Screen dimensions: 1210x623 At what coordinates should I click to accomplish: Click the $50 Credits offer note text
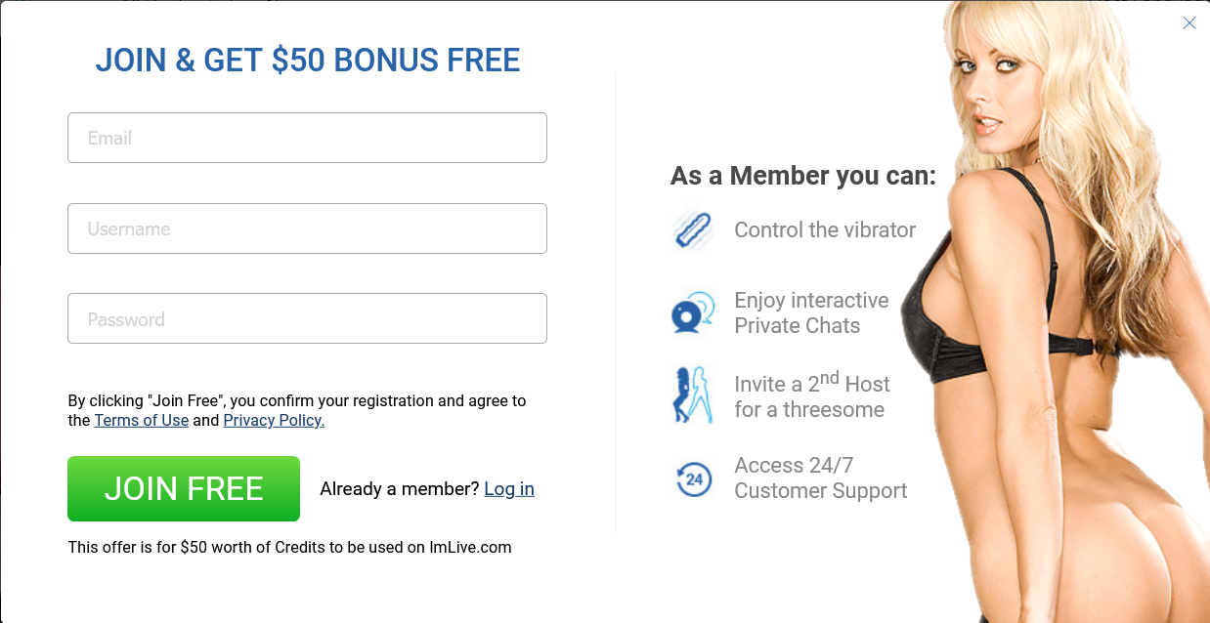pyautogui.click(x=289, y=547)
